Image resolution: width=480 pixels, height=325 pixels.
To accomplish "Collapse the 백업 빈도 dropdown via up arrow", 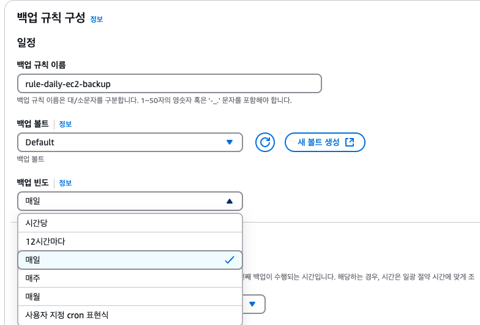I will pos(230,201).
